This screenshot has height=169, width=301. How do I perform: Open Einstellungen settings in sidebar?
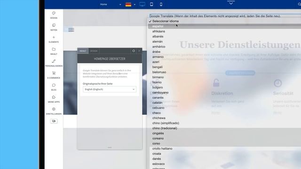(54, 111)
